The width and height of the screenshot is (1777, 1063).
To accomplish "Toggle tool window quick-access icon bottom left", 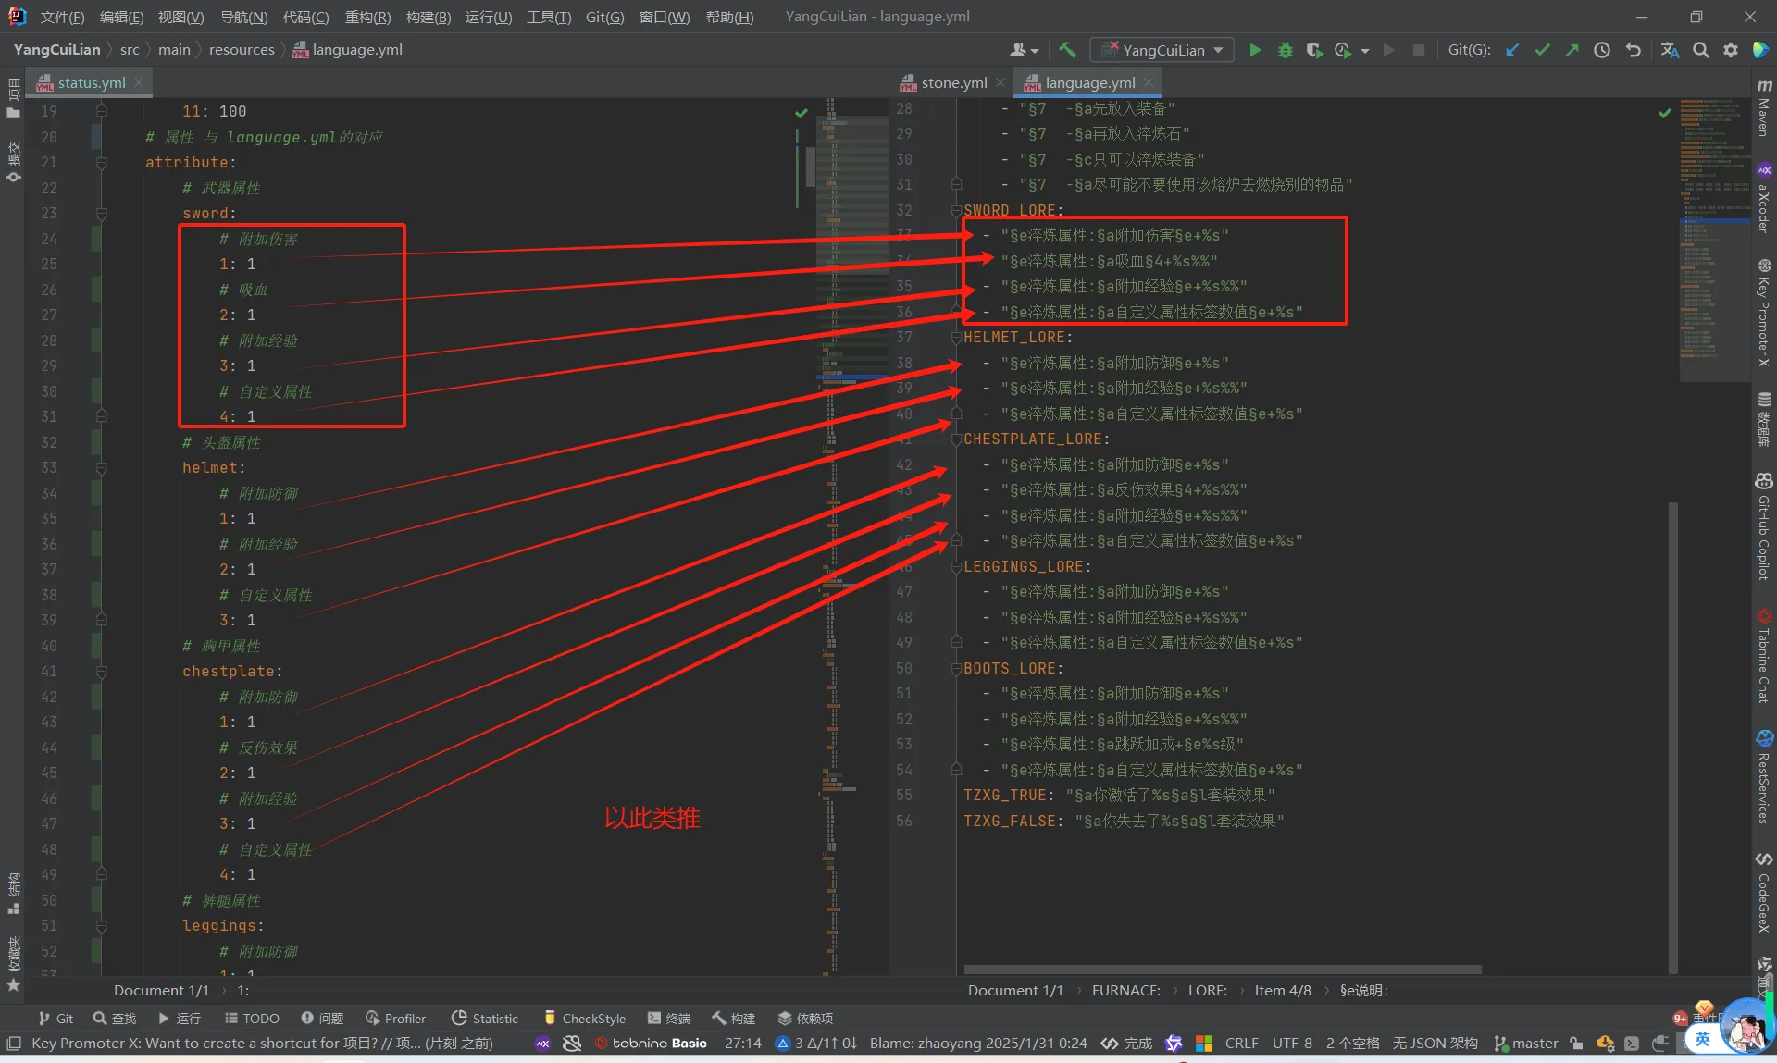I will 13,1044.
